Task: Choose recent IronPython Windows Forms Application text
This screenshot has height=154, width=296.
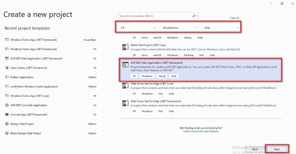Action: click(x=34, y=87)
